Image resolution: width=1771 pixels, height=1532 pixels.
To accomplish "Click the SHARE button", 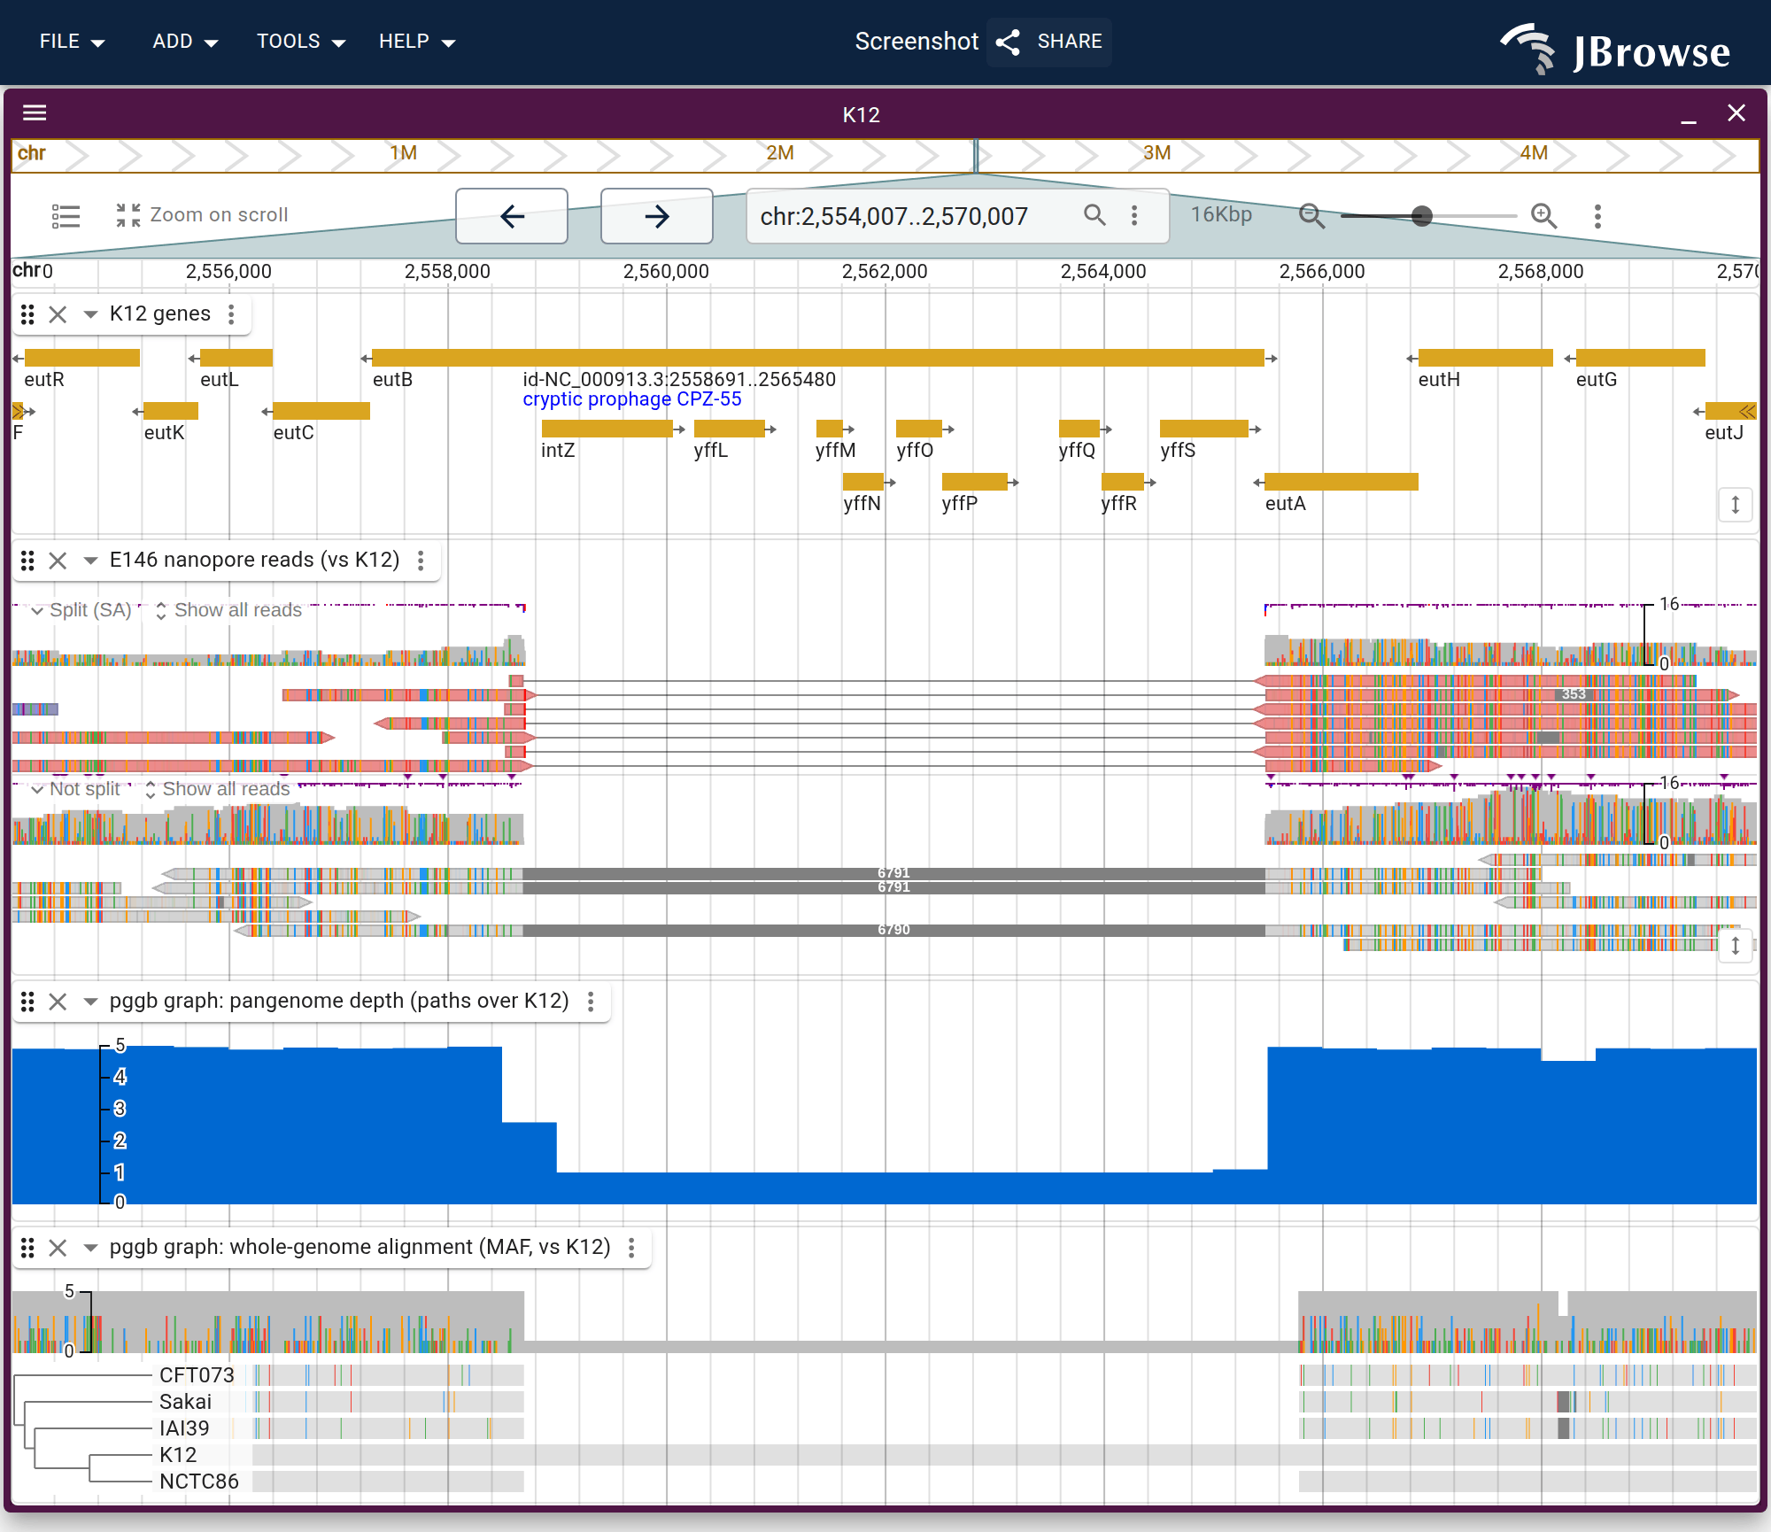I will 1049,42.
